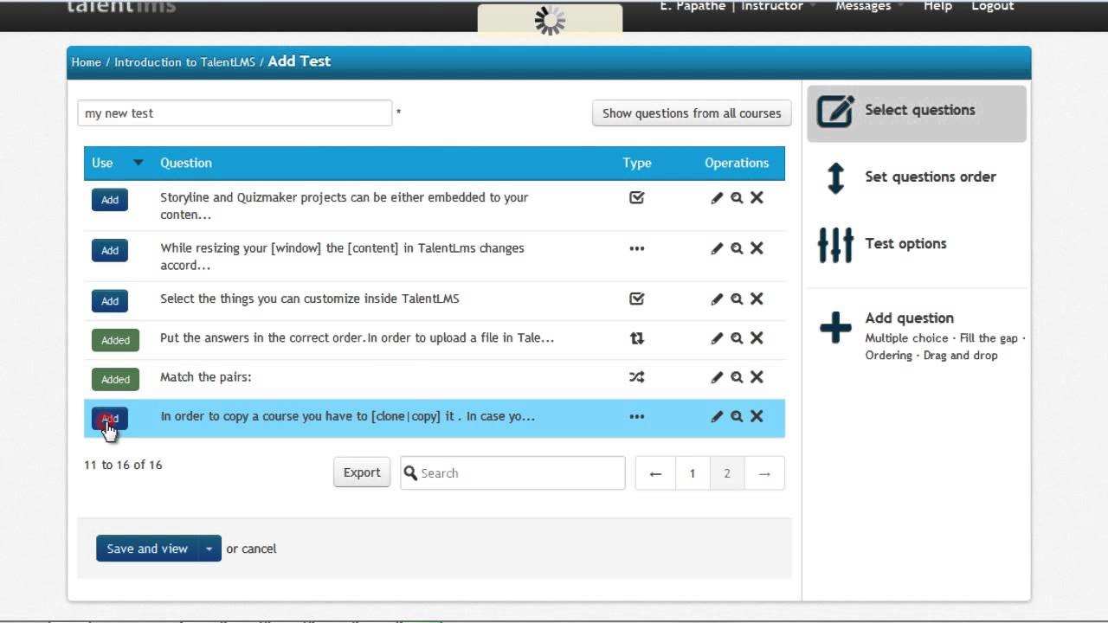Add the 'In order to copy a course' question
This screenshot has width=1108, height=623.
click(110, 419)
